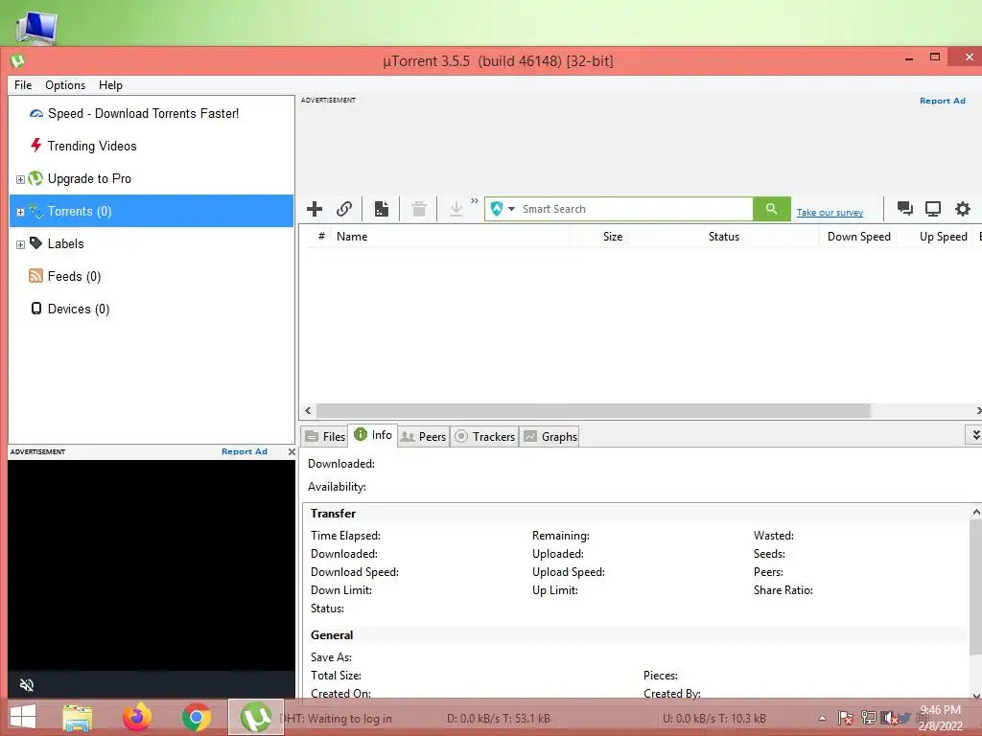Click the green search magnifier button
This screenshot has height=736, width=982.
tap(772, 209)
